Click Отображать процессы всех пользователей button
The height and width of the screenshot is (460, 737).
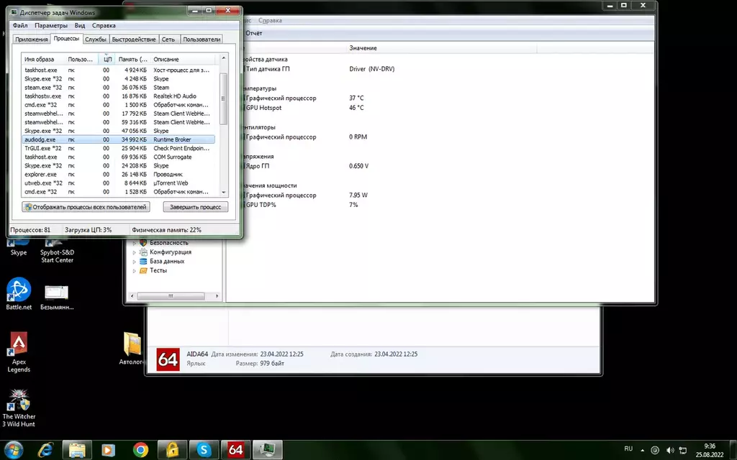tap(86, 207)
